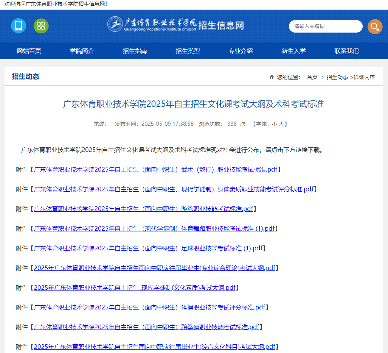Image resolution: width=388 pixels, height=353 pixels.
Task: Open the mobile version phone icon
Action: pyautogui.click(x=18, y=26)
